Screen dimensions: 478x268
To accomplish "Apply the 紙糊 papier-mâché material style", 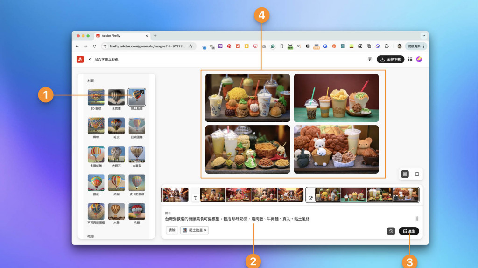I will click(x=116, y=182).
